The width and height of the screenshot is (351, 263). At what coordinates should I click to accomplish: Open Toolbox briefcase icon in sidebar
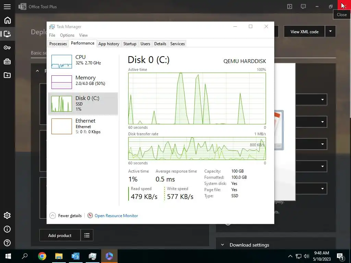tap(7, 61)
